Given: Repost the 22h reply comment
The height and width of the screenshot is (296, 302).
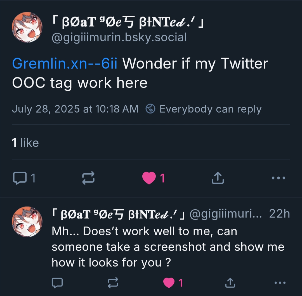Looking at the screenshot, I should click(113, 283).
